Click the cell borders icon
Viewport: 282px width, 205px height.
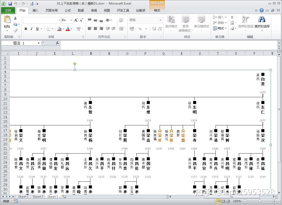pyautogui.click(x=48, y=29)
